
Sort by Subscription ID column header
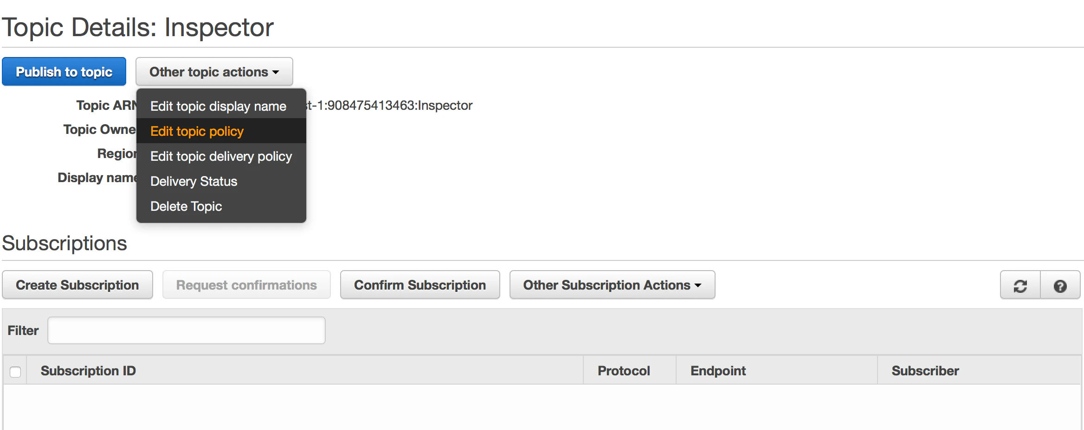(88, 371)
